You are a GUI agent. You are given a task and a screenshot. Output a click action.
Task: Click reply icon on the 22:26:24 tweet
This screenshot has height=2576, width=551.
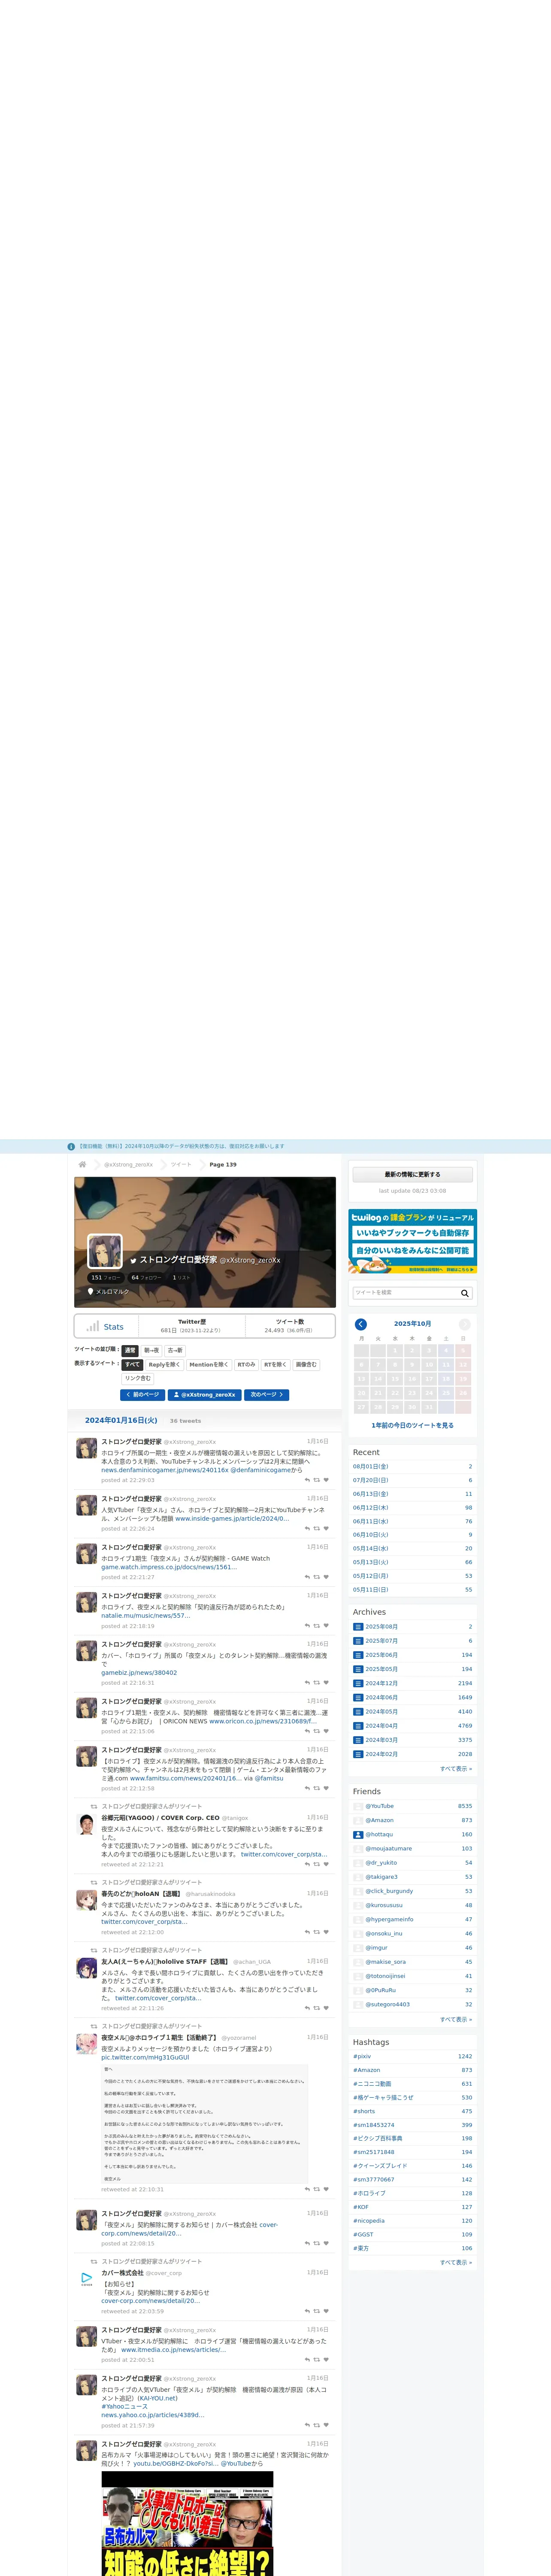click(307, 1529)
